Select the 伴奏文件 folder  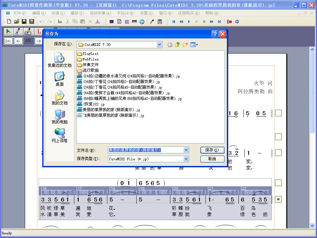(88, 65)
